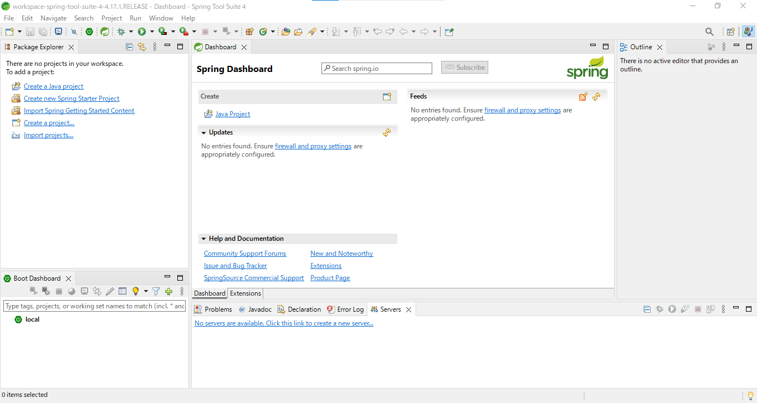Open the Debug dropdown arrow
The image size is (757, 403).
[131, 32]
